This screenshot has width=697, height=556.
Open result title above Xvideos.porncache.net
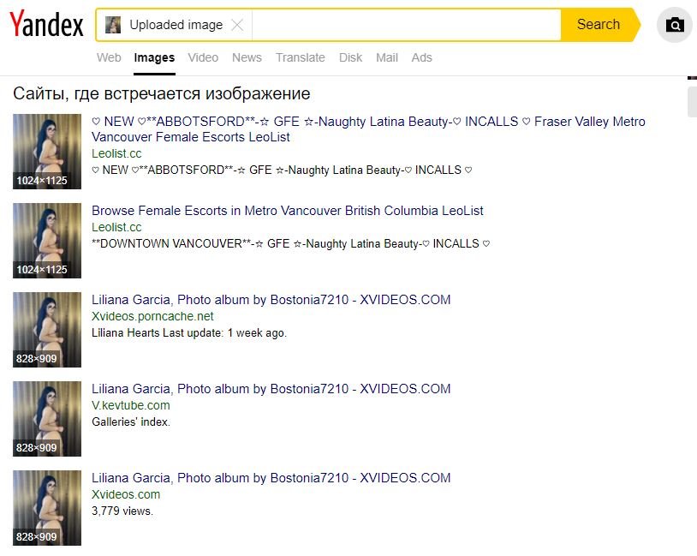click(x=271, y=300)
